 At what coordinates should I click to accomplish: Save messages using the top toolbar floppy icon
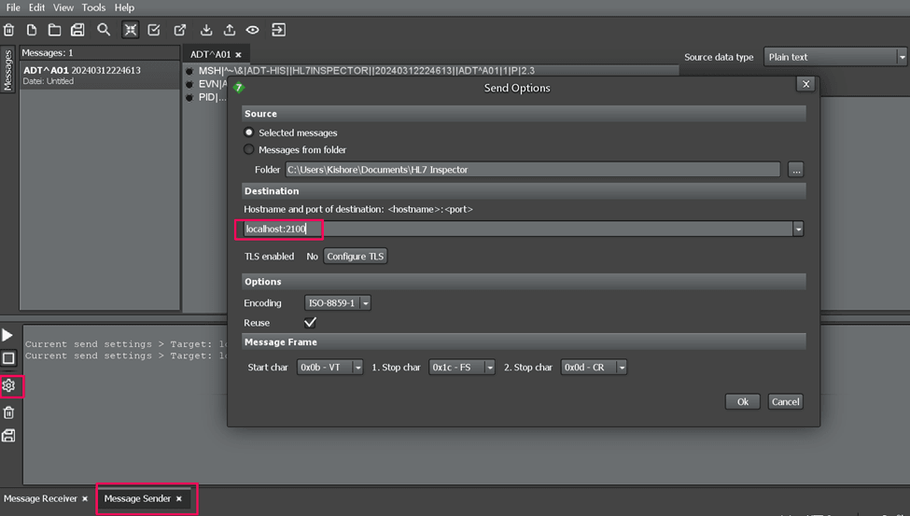[77, 30]
